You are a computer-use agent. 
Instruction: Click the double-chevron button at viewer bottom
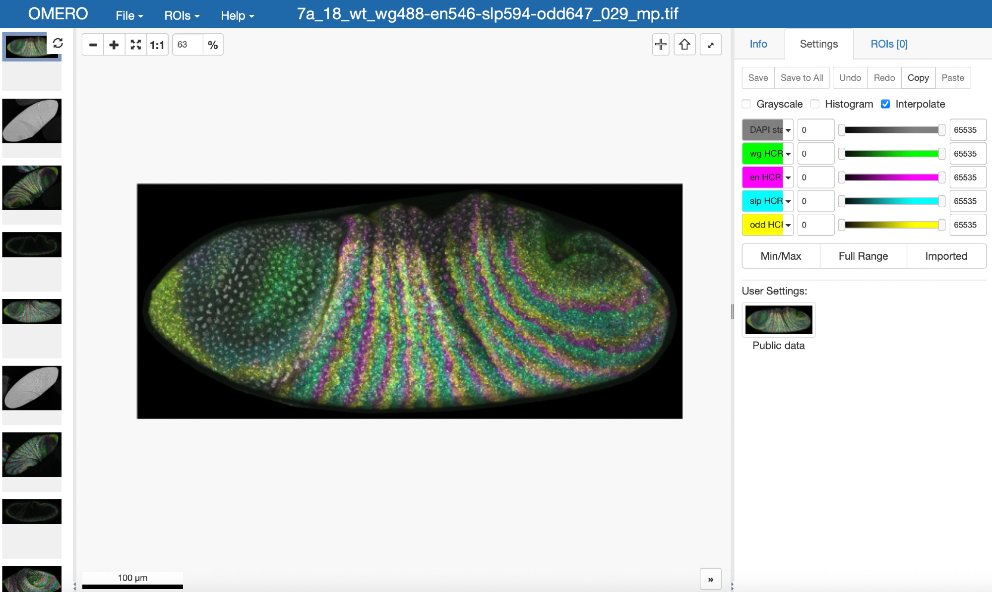click(x=710, y=579)
